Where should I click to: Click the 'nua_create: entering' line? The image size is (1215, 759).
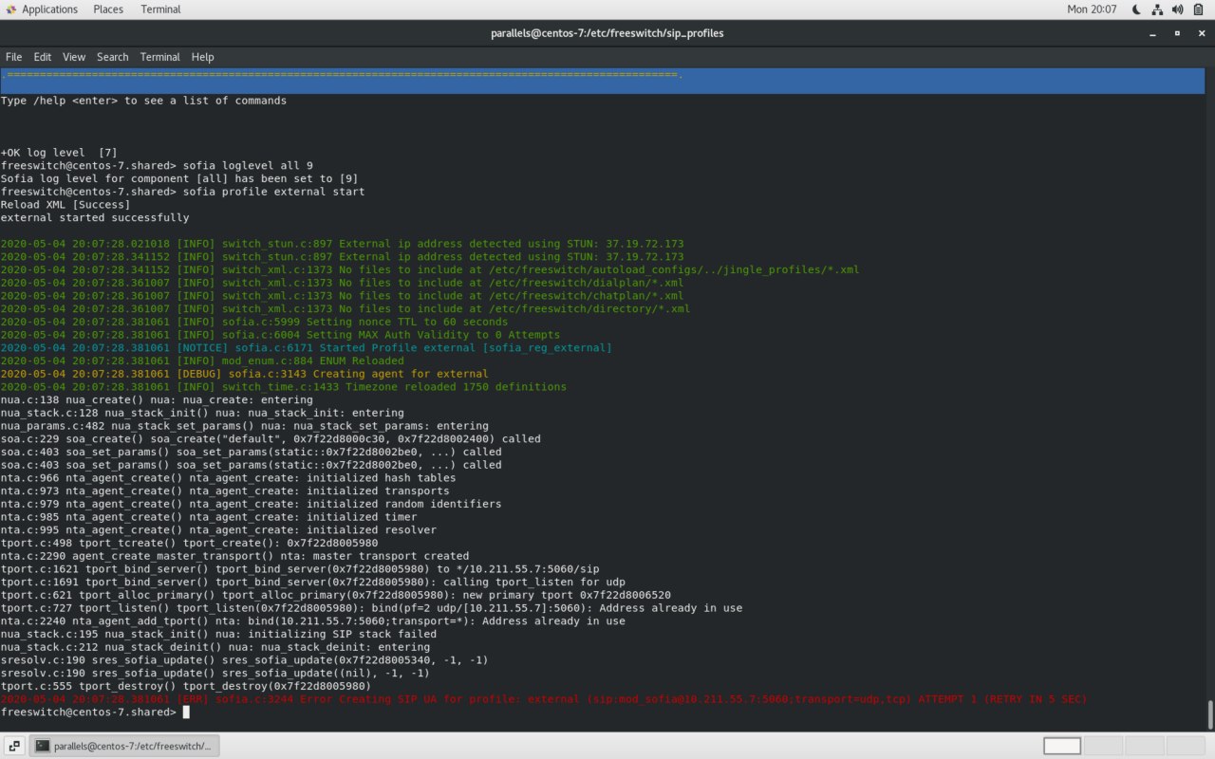[157, 400]
